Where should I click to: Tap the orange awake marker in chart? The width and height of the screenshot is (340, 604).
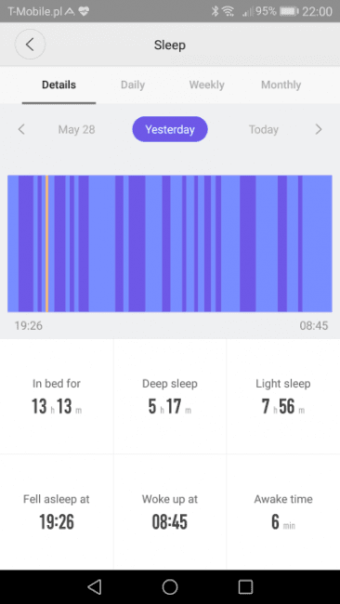pos(46,243)
